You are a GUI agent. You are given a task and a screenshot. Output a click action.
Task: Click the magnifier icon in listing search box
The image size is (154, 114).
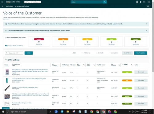(6, 53)
